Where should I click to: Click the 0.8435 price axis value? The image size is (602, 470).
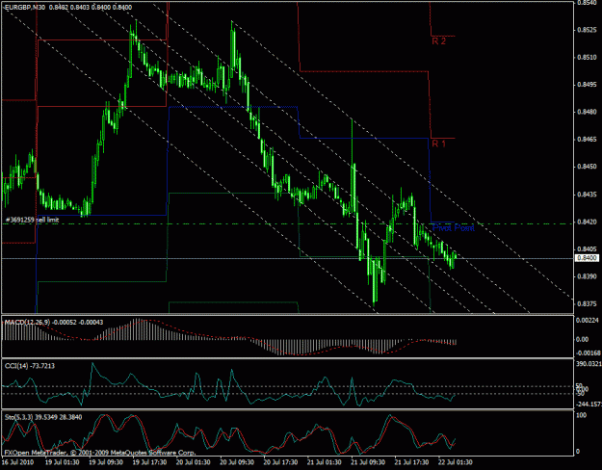587,195
